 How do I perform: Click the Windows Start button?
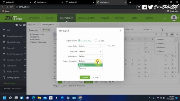(4, 98)
